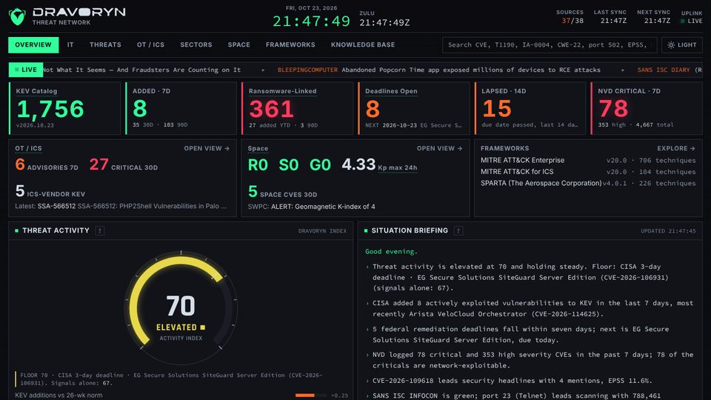Open the NVD CRITICAL 7D card
Image resolution: width=711 pixels, height=400 pixels.
click(x=646, y=108)
